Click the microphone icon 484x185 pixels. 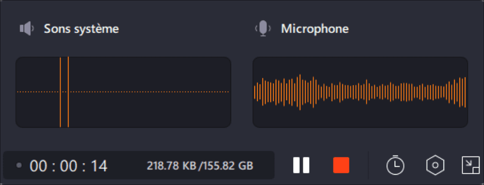pyautogui.click(x=263, y=29)
